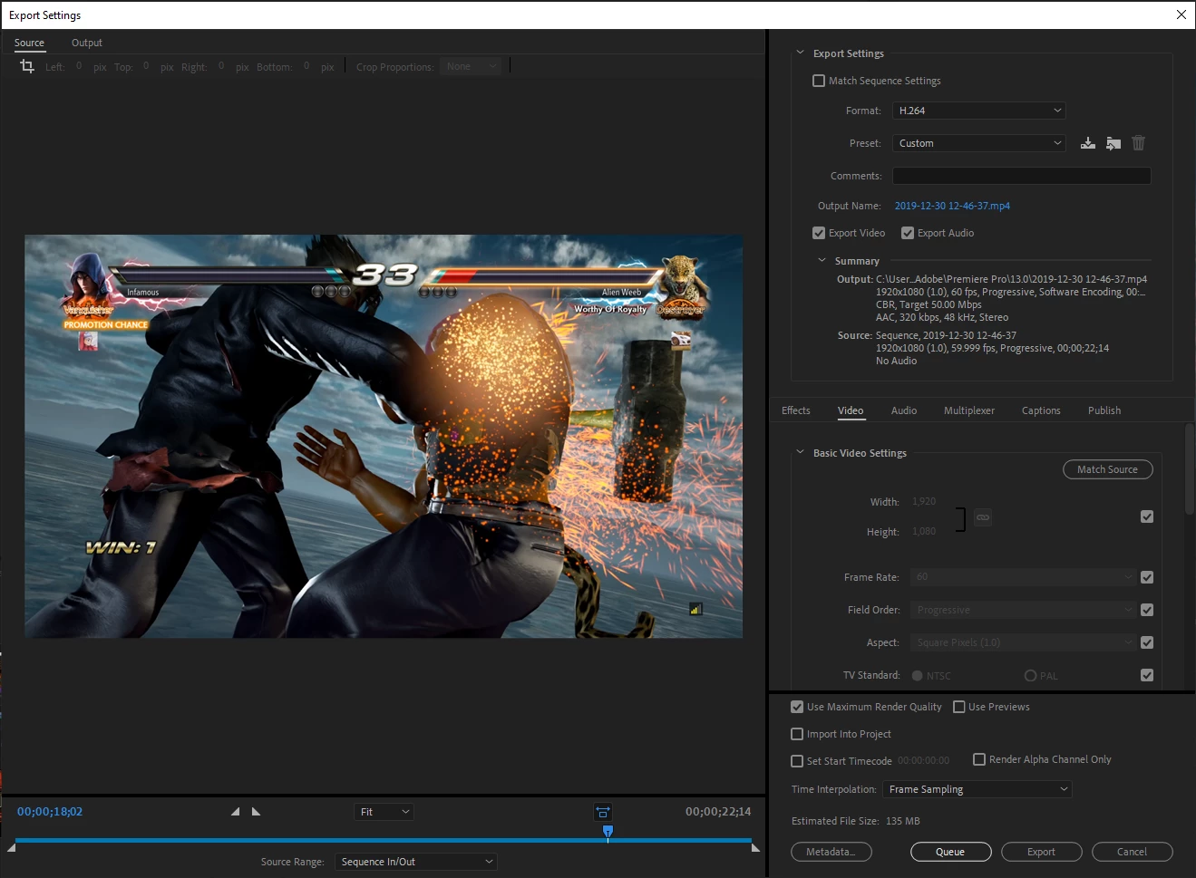
Task: Open the Format dropdown showing H.264
Action: 978,111
